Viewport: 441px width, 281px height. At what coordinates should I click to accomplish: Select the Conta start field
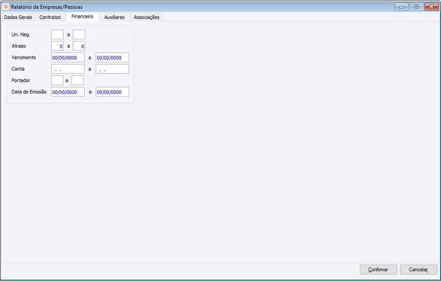click(68, 69)
